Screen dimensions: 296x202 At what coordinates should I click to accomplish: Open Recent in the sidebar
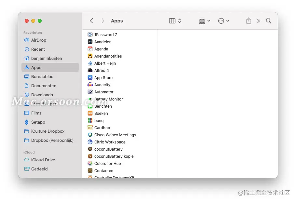pyautogui.click(x=50, y=49)
